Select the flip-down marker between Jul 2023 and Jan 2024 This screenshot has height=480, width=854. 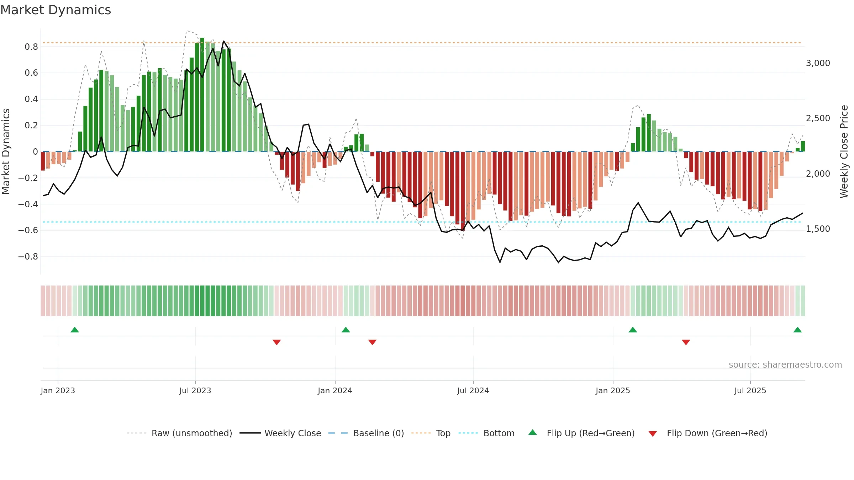pyautogui.click(x=277, y=342)
